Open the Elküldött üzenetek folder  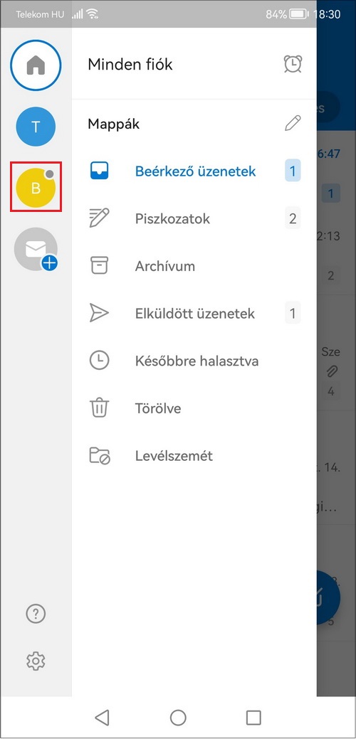click(x=194, y=314)
